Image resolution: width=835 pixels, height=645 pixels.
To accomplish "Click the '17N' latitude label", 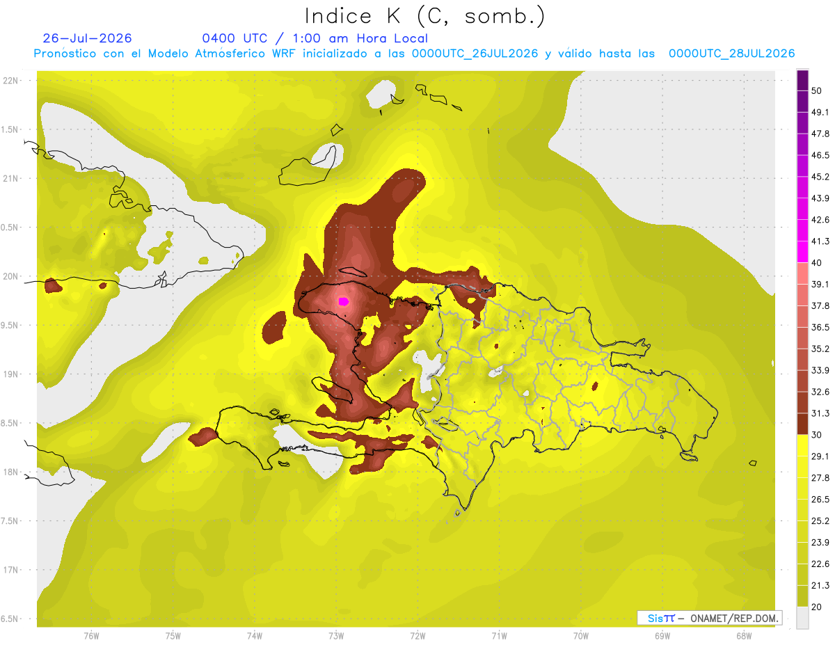I will click(10, 570).
